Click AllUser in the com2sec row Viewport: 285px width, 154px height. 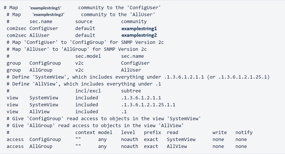pyautogui.click(x=39, y=35)
